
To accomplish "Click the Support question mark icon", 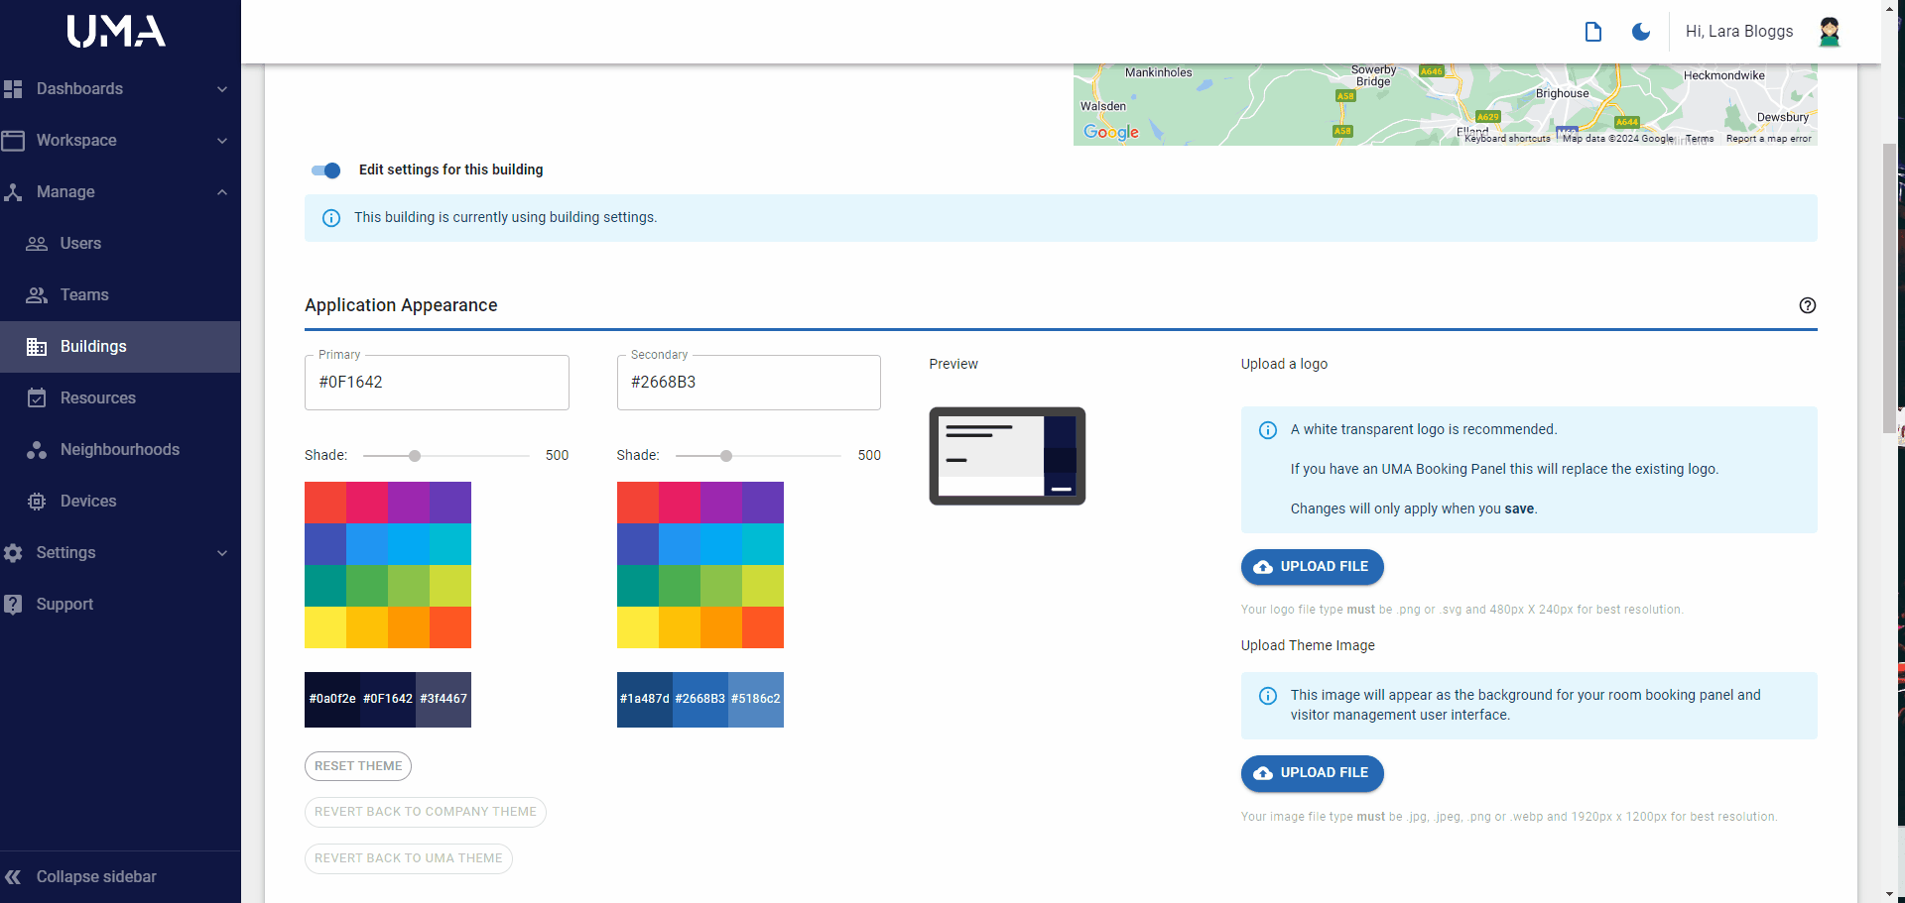I will (x=13, y=604).
